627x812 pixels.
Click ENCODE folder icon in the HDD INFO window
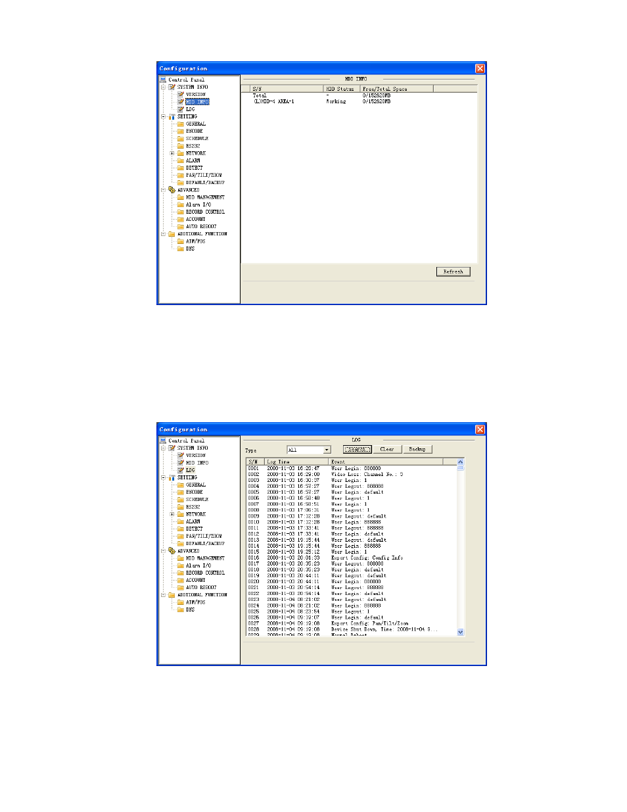coord(181,131)
